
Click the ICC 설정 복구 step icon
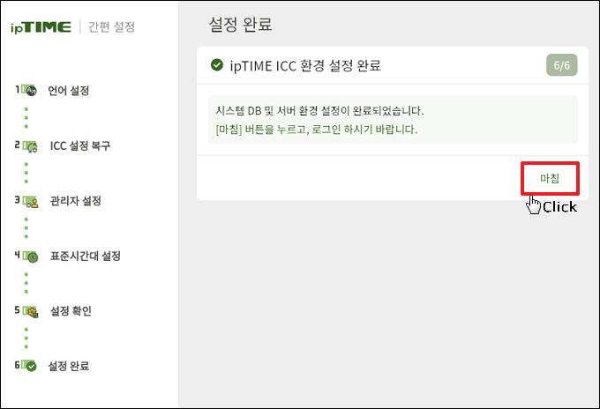click(x=29, y=145)
